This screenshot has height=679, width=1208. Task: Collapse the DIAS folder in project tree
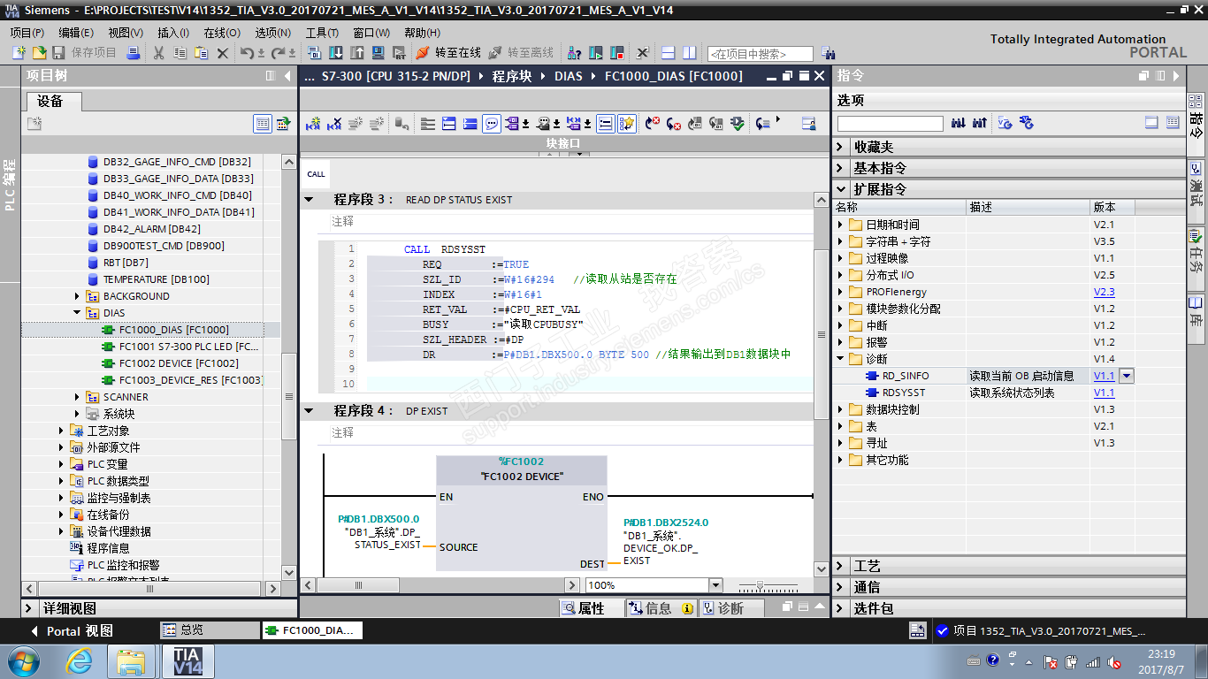(78, 313)
